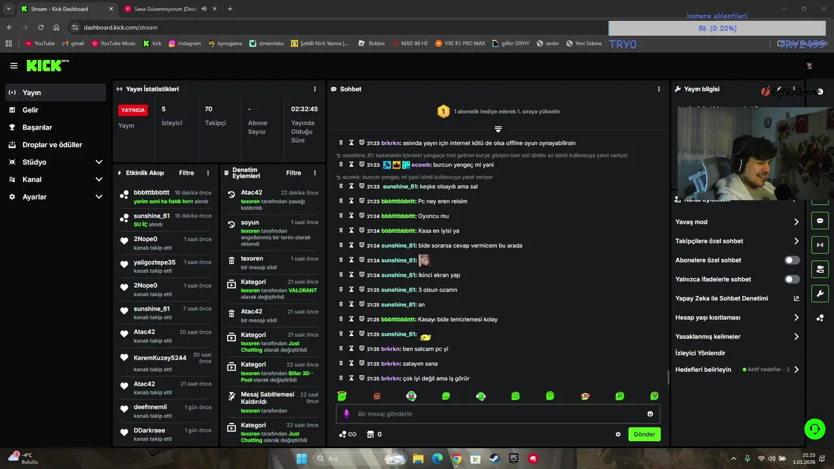Click the purple microphone icon in message box

pyautogui.click(x=347, y=414)
